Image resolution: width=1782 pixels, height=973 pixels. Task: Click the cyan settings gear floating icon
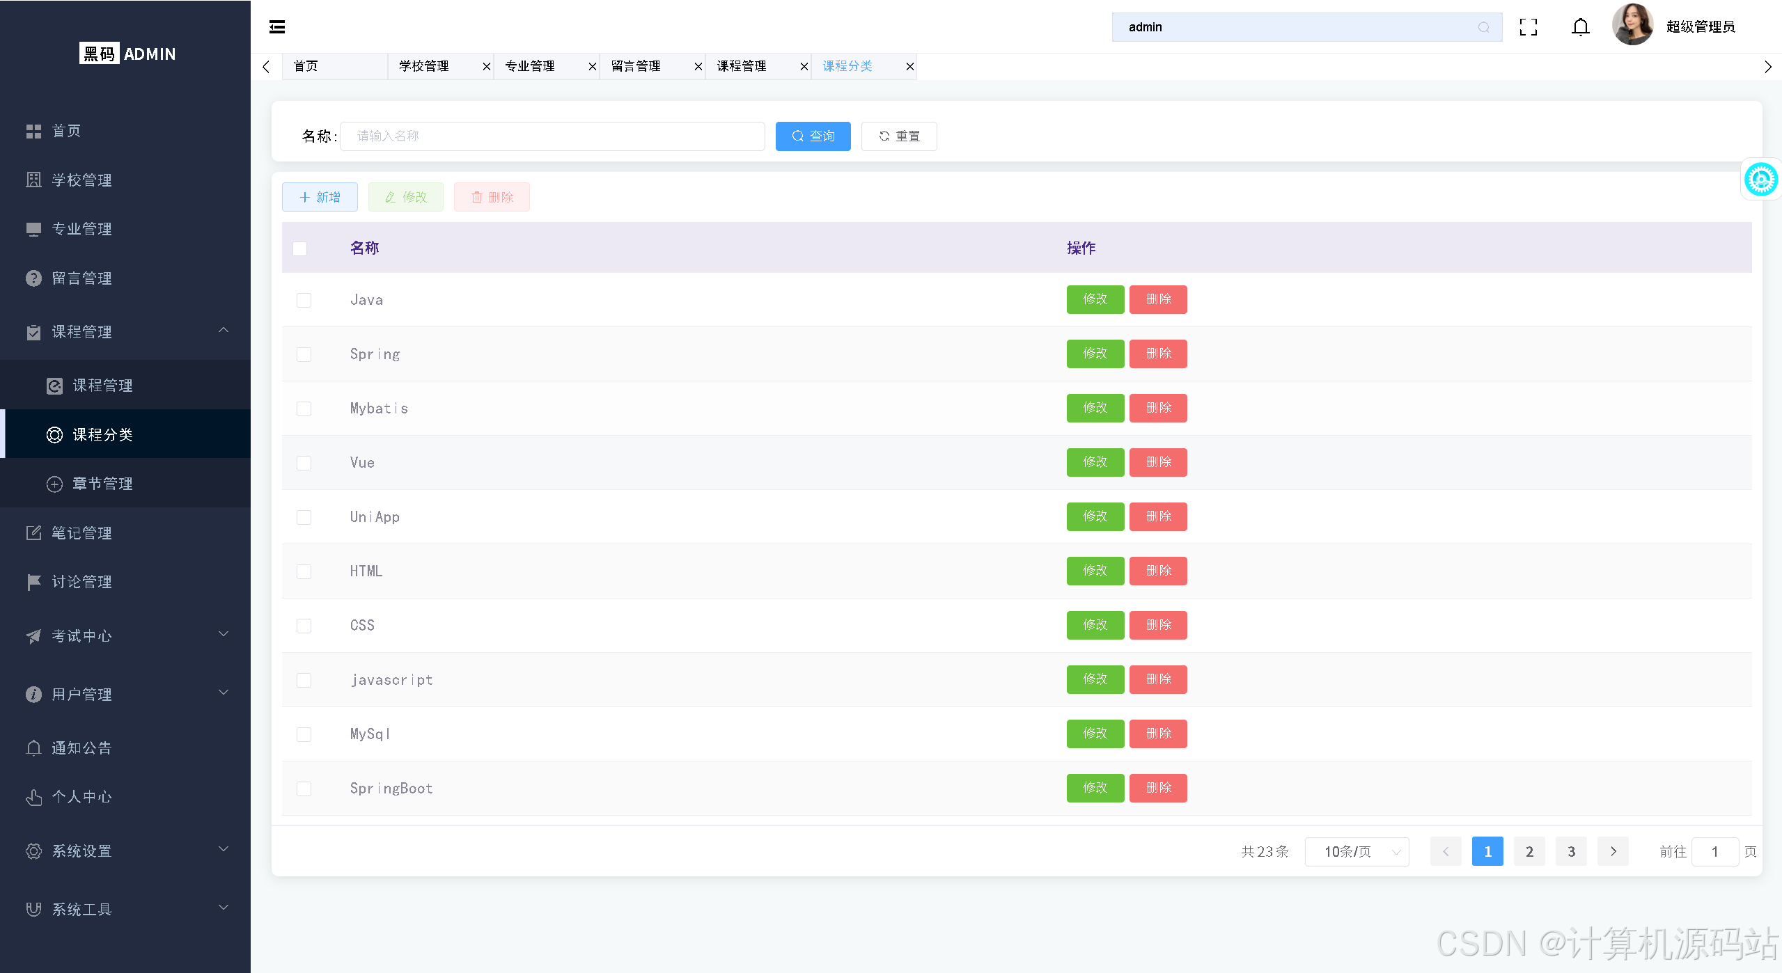(1760, 180)
